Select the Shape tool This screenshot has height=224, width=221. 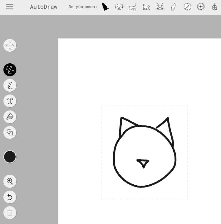(10, 133)
